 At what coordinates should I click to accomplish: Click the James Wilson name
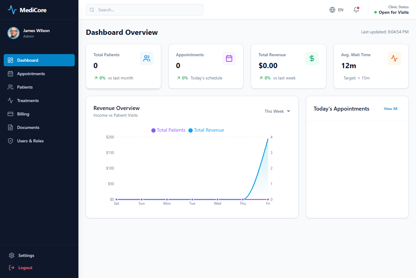(36, 31)
